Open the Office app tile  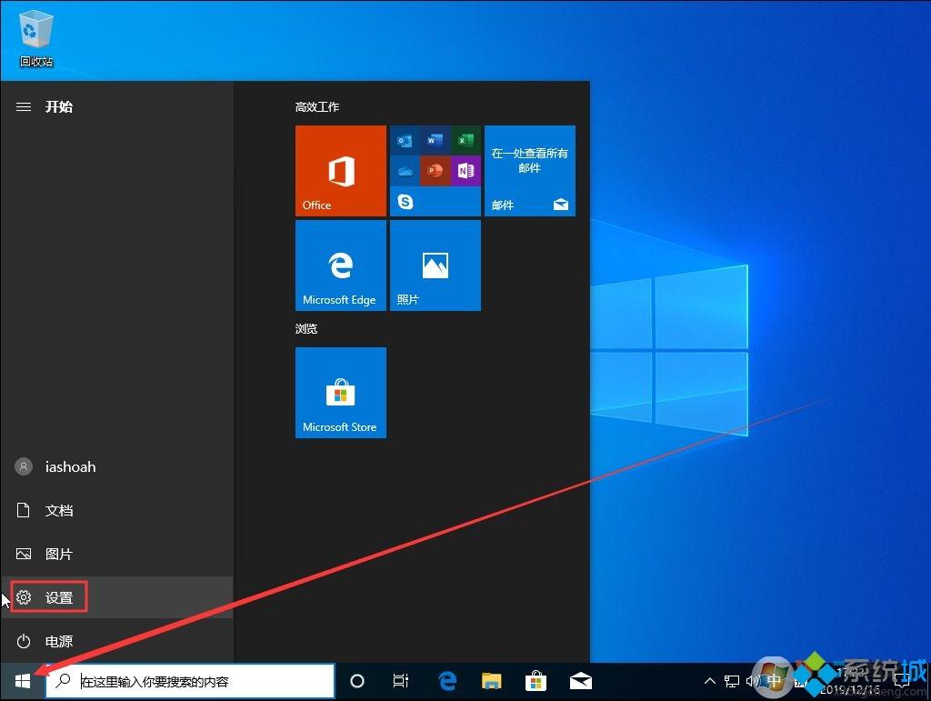tap(340, 171)
